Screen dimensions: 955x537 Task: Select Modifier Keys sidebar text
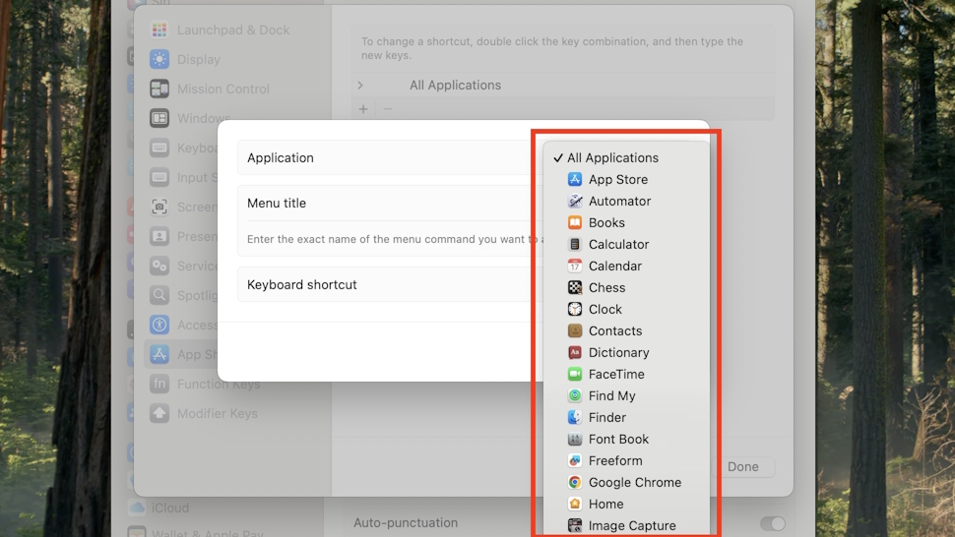coord(218,413)
